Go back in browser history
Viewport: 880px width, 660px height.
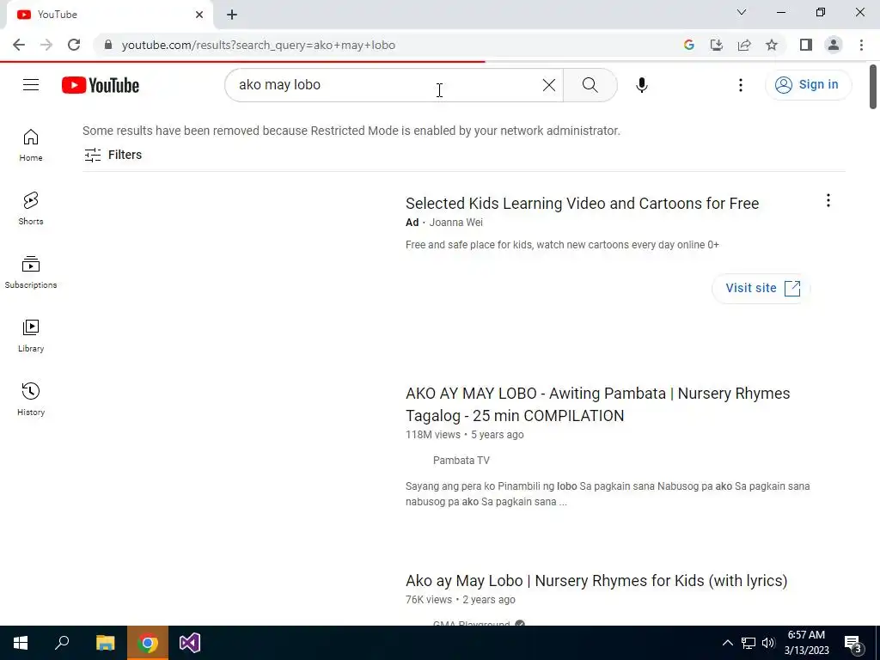coord(19,45)
